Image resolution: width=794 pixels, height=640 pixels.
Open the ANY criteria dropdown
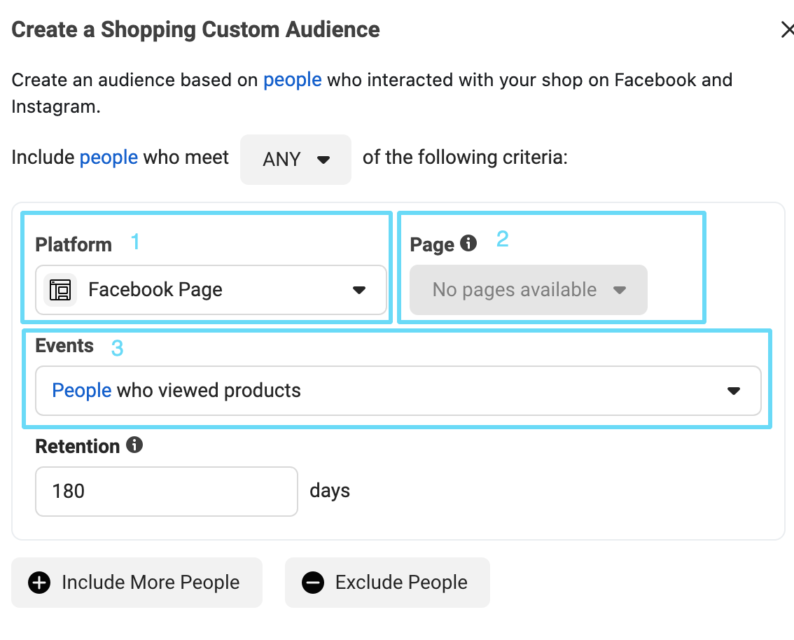pyautogui.click(x=295, y=160)
